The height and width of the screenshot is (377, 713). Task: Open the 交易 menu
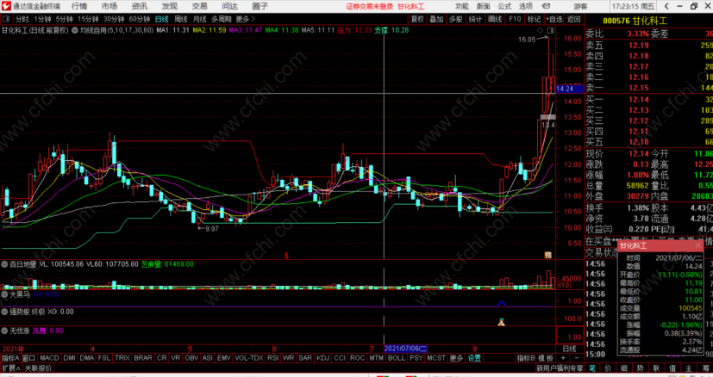[200, 6]
